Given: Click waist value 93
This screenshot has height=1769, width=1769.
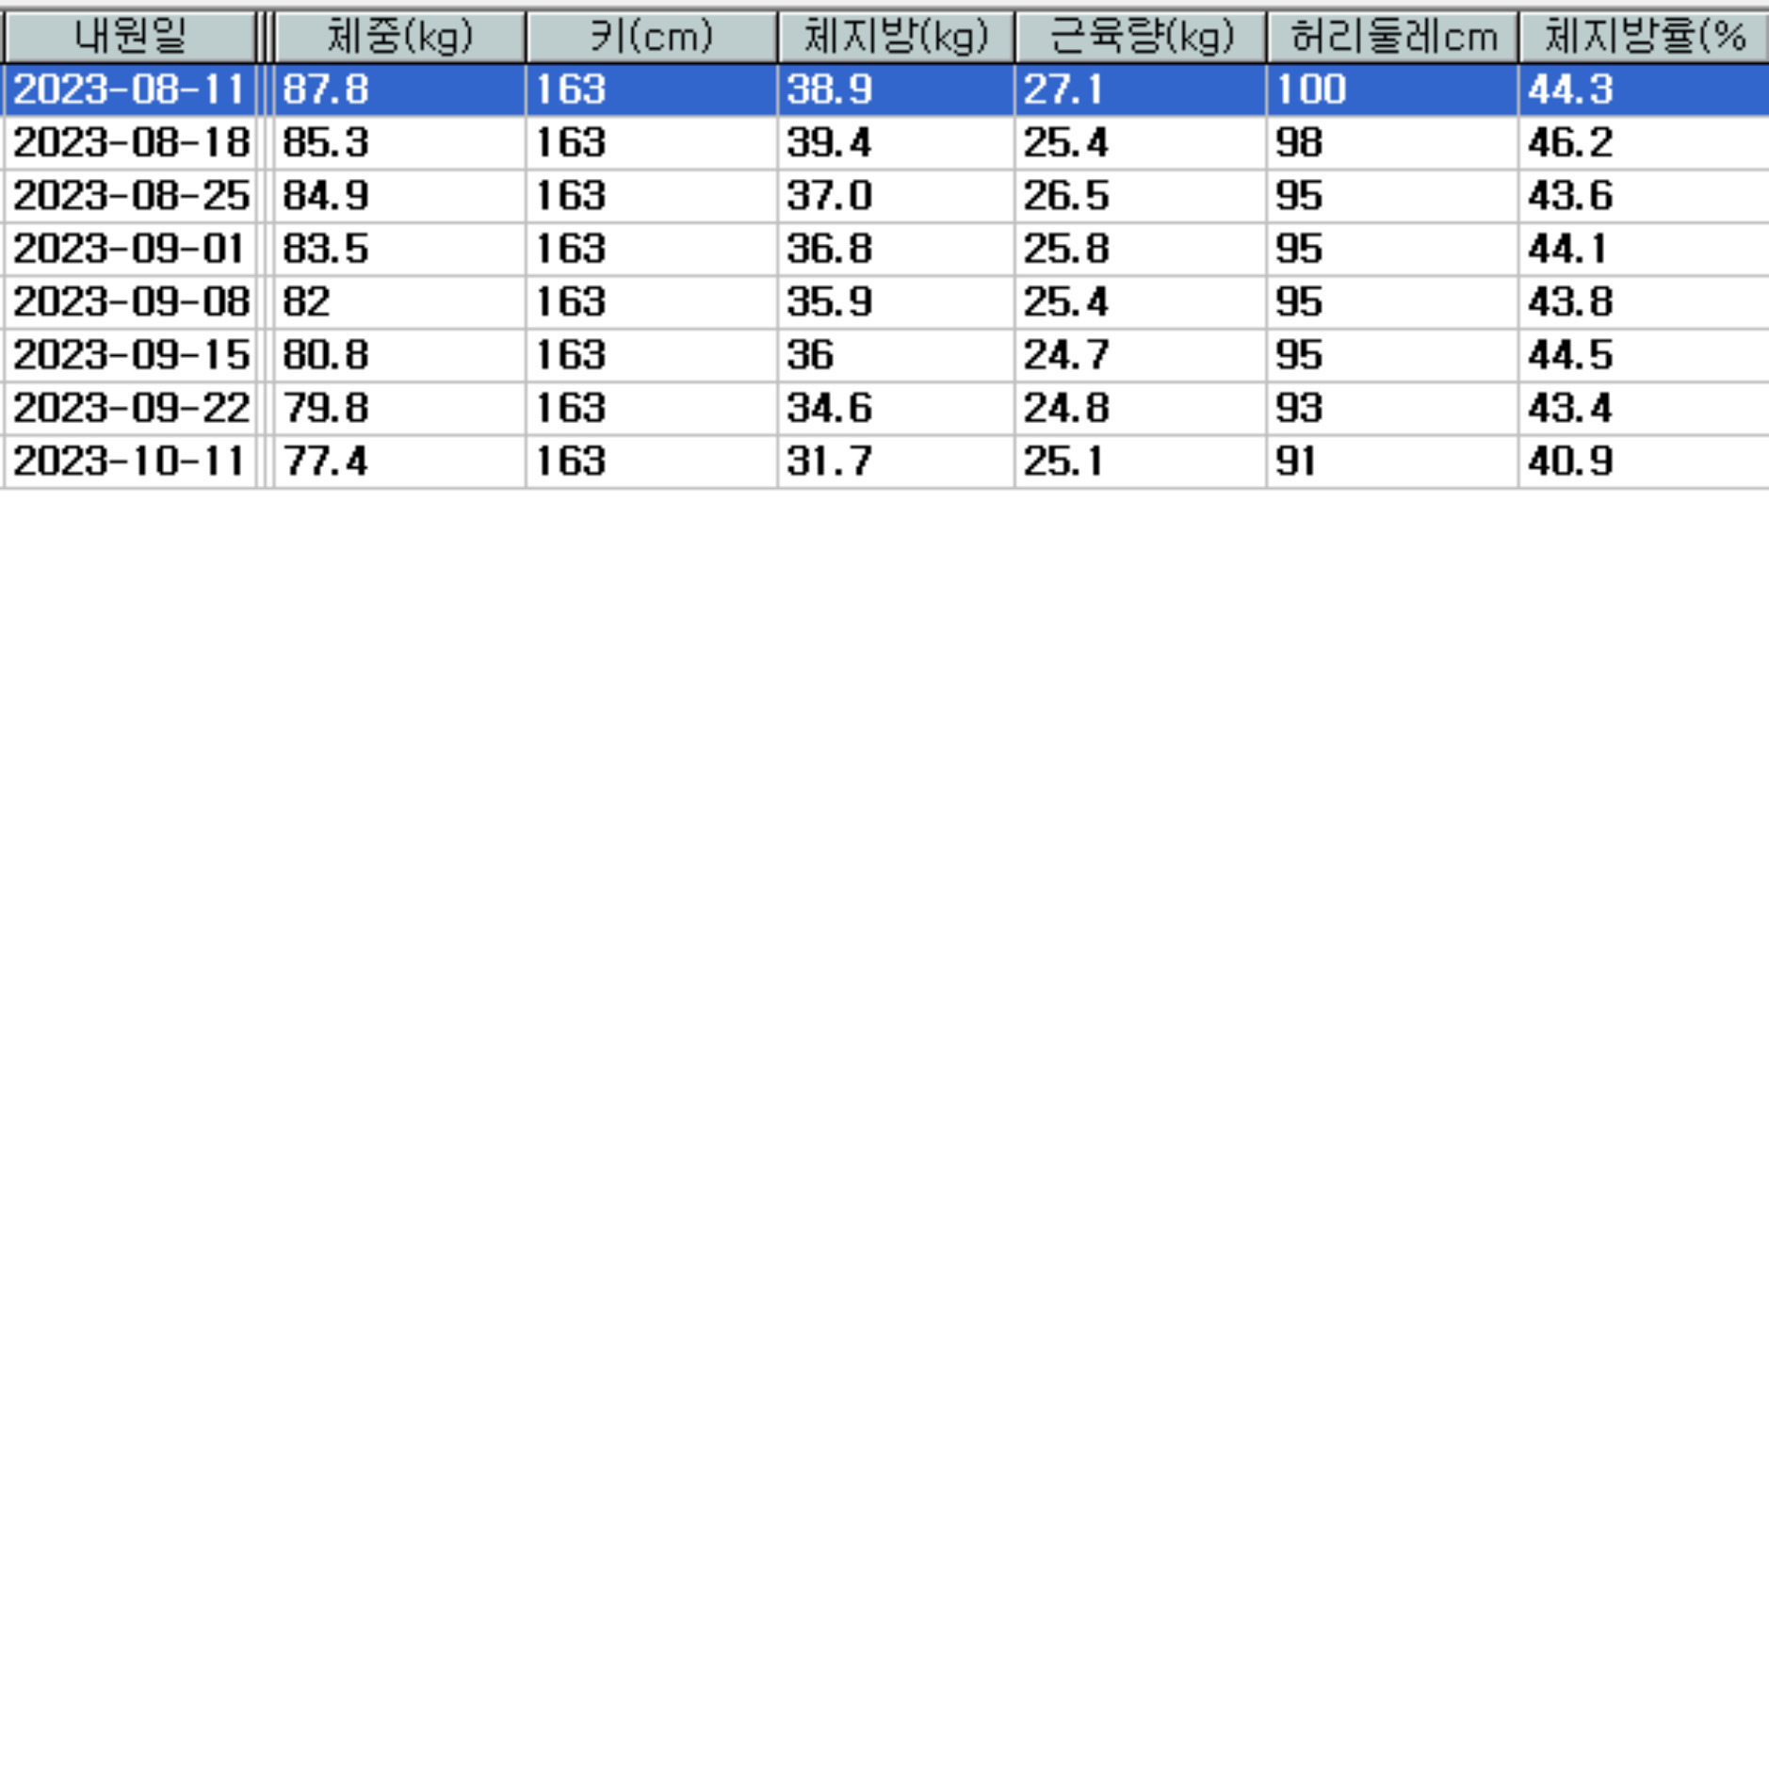Looking at the screenshot, I should pos(1299,409).
